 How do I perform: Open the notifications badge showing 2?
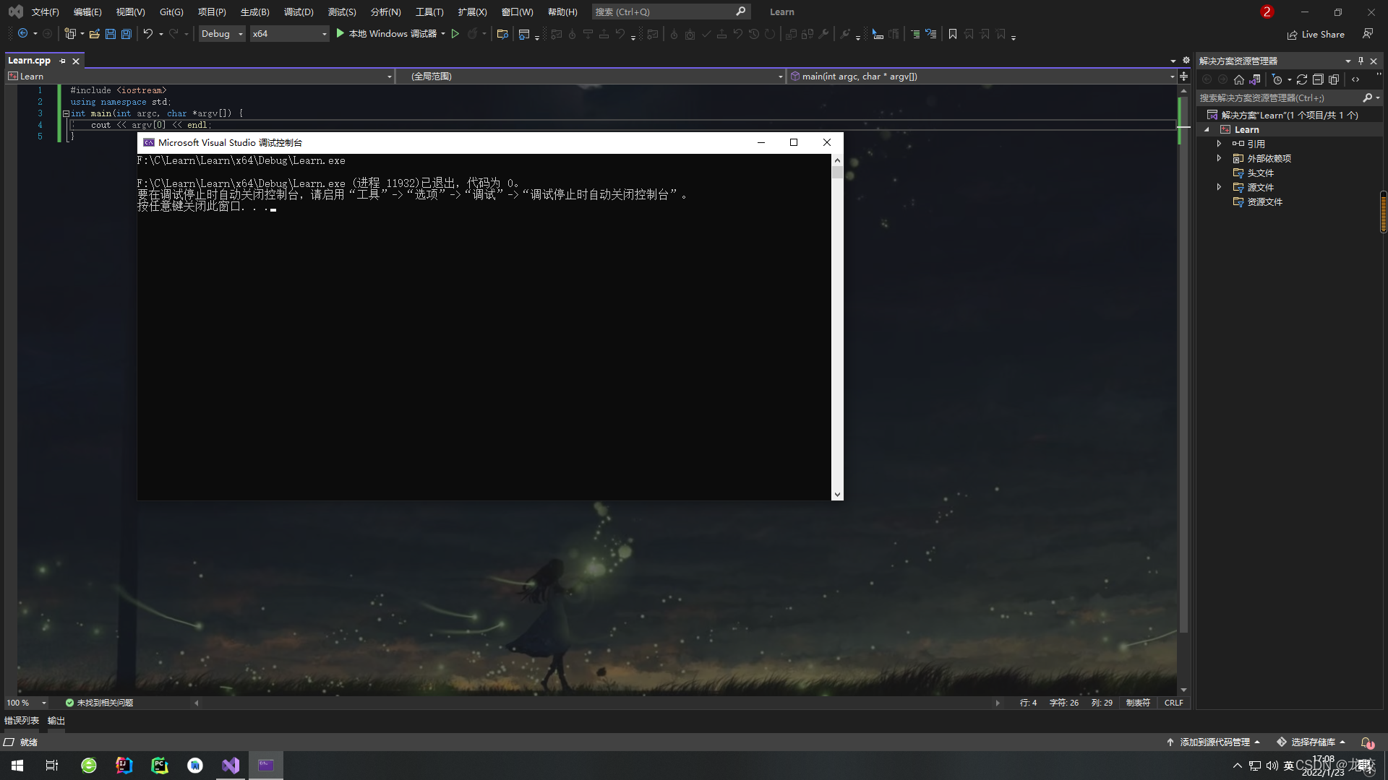click(1267, 12)
